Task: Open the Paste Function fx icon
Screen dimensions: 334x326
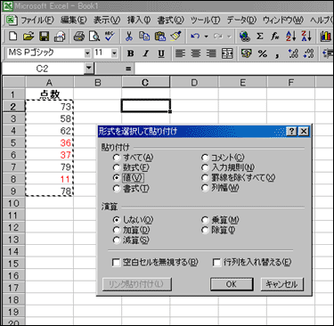Action: 275,37
